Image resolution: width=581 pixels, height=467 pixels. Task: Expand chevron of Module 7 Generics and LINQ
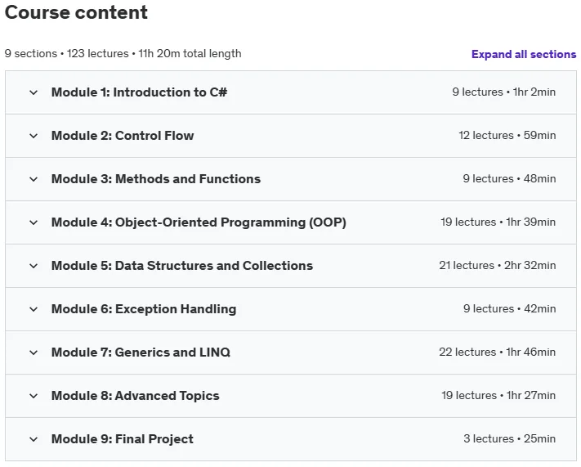point(34,352)
